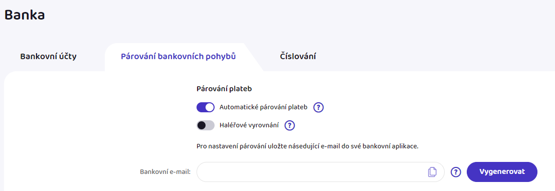Click the question mark next to Vygenerovat
The image size is (555, 191).
[x=456, y=172]
